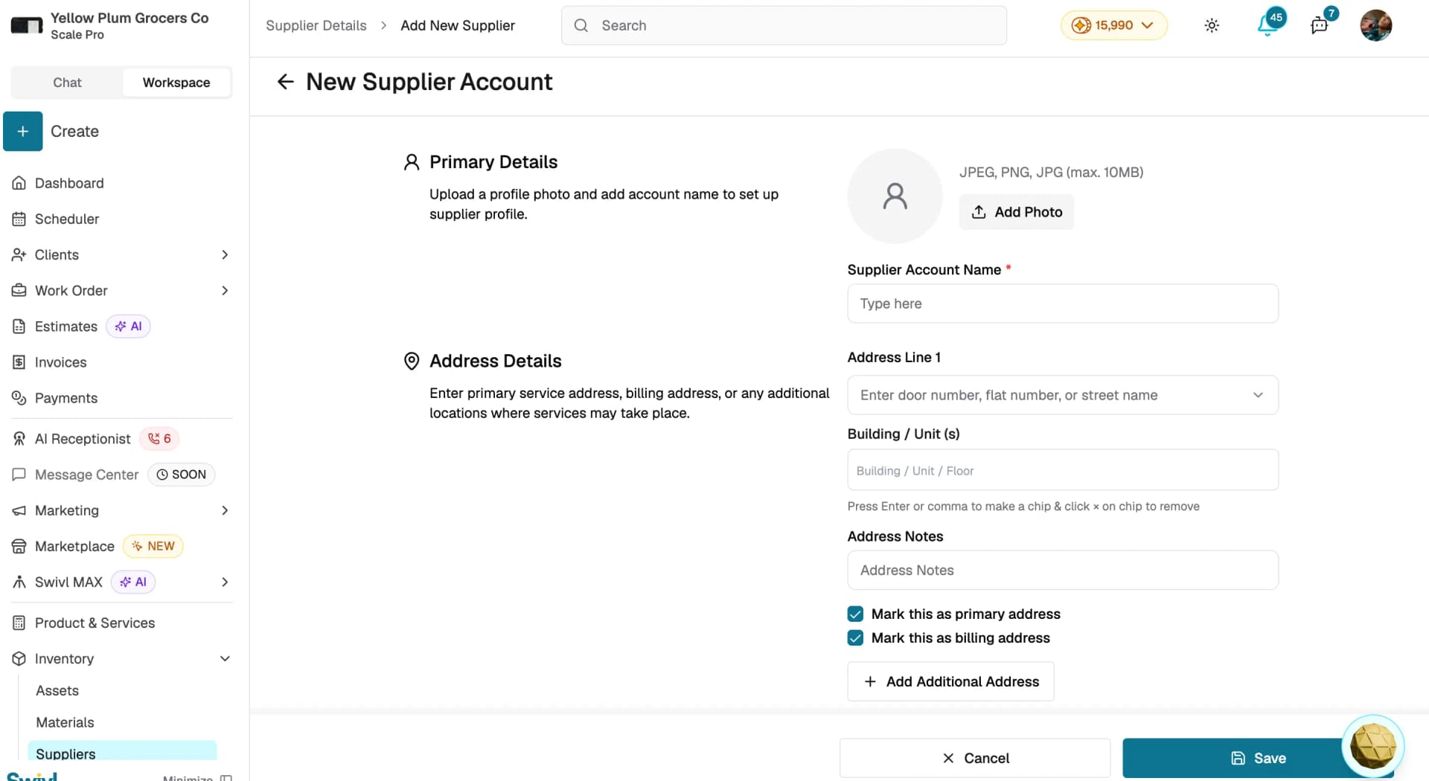Click the Marketplace store icon
The image size is (1429, 781).
19,546
